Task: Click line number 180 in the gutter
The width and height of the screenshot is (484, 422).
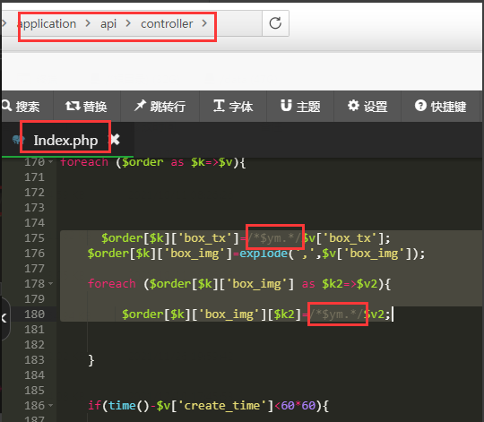Action: coord(35,314)
